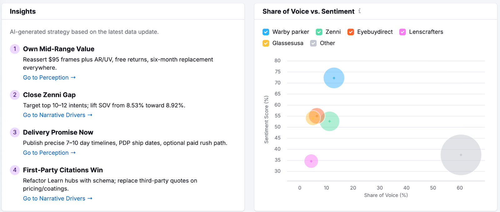Click the arrow icon after Go to Perception
Viewport: 500px width, 212px height.
73,77
